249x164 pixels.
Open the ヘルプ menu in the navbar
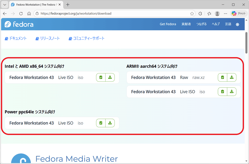tap(216, 24)
